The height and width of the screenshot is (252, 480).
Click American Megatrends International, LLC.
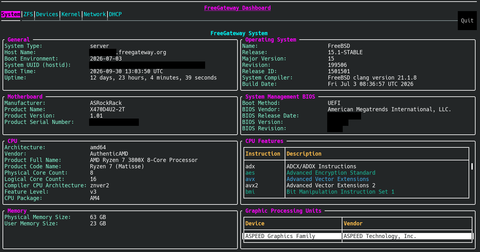tap(390, 109)
